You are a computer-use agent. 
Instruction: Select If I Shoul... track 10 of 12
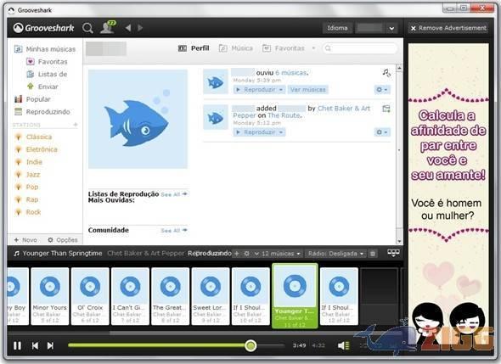pos(250,296)
